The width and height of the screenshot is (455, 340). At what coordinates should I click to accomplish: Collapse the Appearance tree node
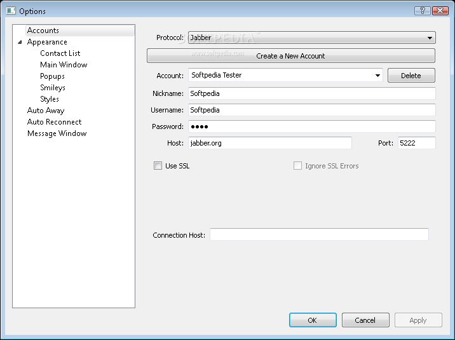[x=20, y=42]
